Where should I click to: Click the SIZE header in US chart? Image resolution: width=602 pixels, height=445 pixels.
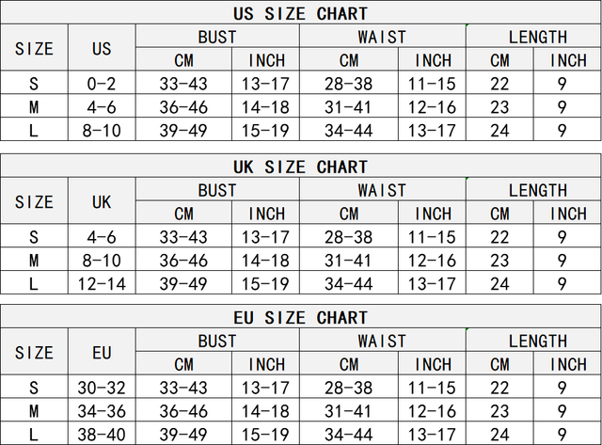coord(34,49)
